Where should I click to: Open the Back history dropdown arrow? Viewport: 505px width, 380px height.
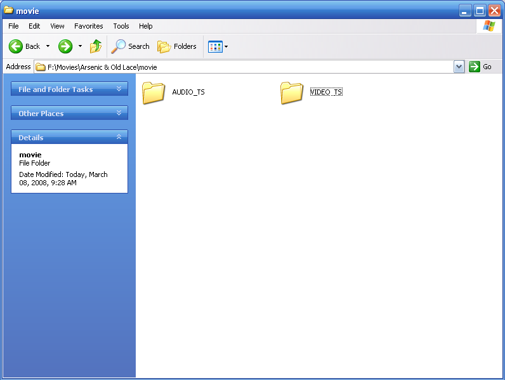coord(48,46)
